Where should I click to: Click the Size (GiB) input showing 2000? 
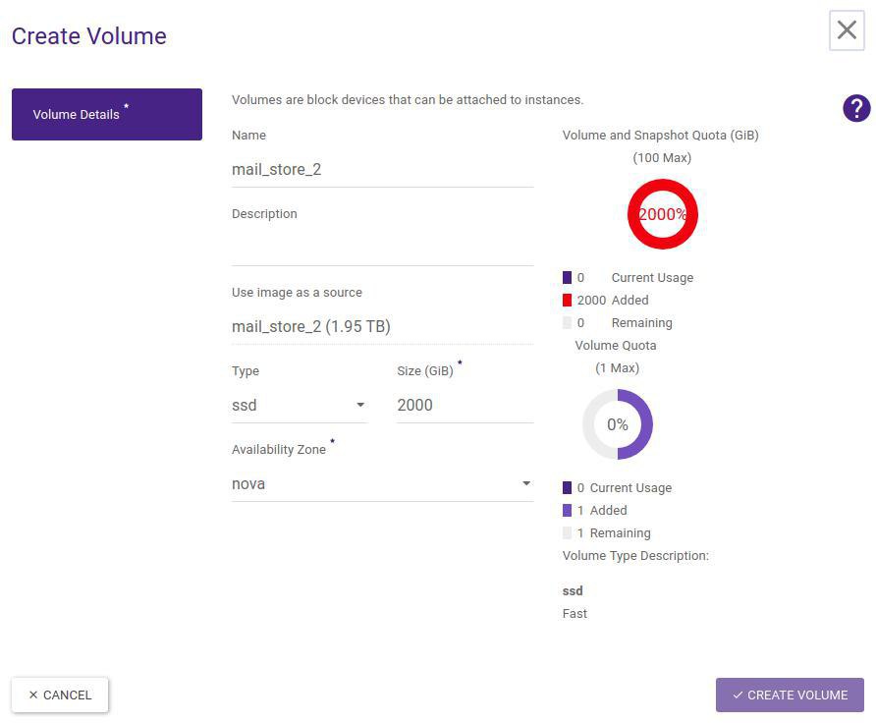pyautogui.click(x=465, y=405)
